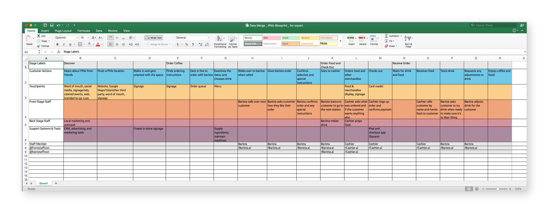Open the View ribbon tab

click(126, 31)
